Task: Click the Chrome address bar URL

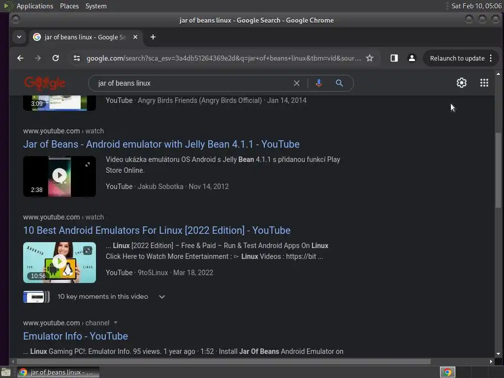Action: [x=224, y=58]
